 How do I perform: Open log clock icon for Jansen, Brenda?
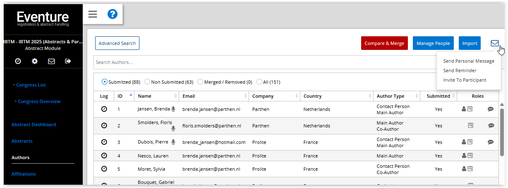click(x=104, y=109)
